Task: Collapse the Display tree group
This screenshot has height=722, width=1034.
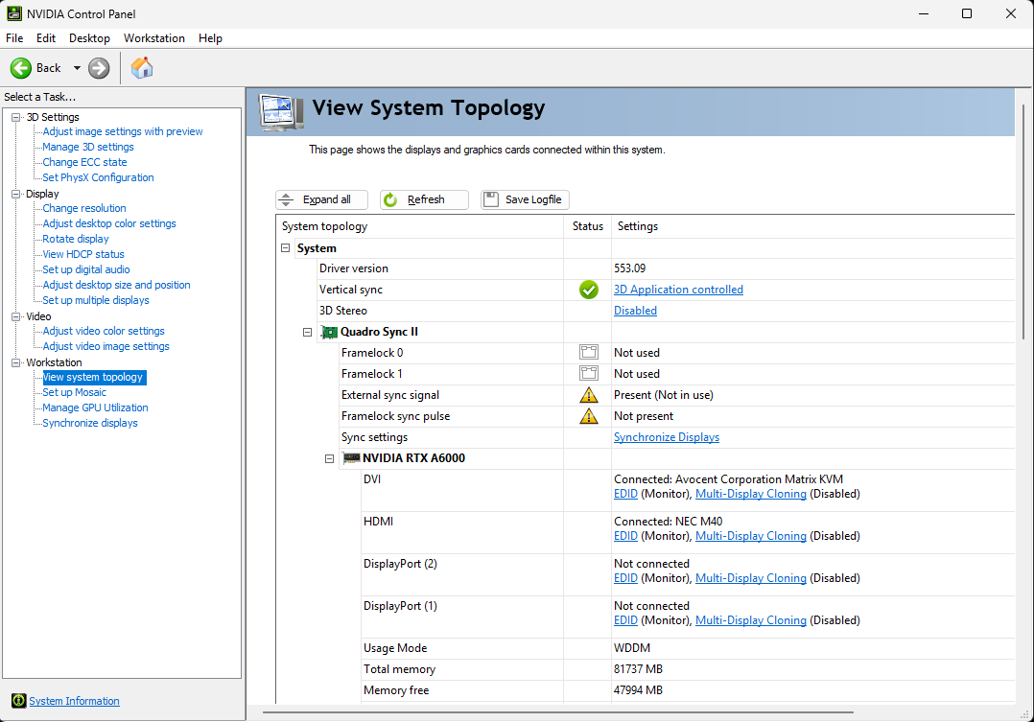Action: tap(15, 194)
